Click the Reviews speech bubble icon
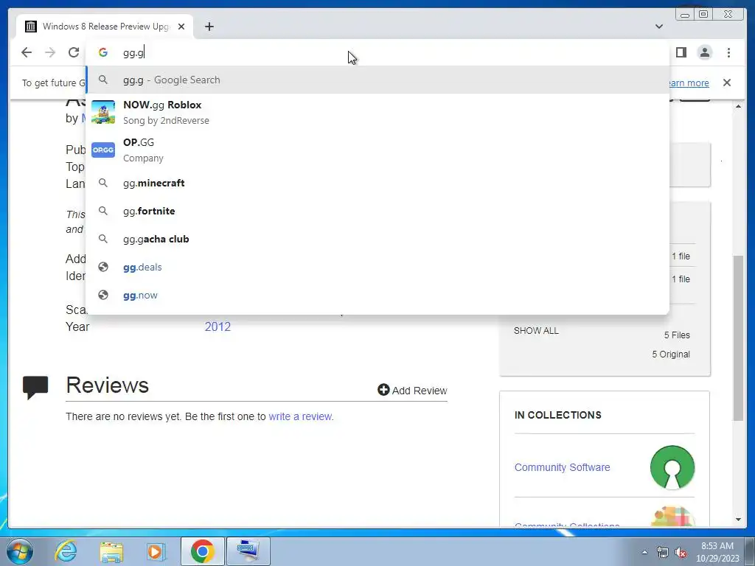755x566 pixels. (35, 387)
